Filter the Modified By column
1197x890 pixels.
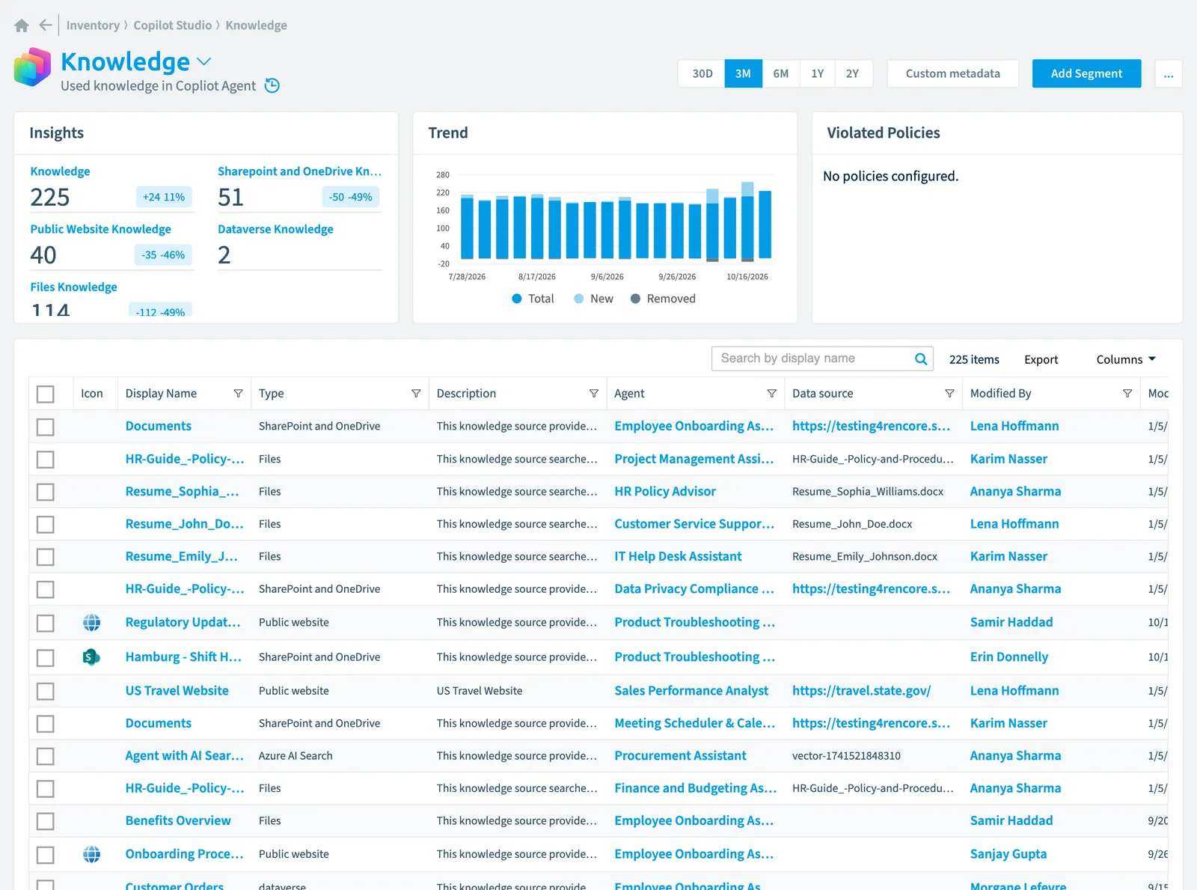(1127, 394)
